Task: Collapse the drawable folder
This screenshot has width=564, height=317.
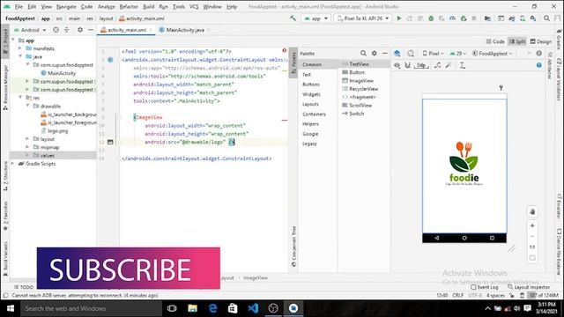Action: [x=27, y=106]
